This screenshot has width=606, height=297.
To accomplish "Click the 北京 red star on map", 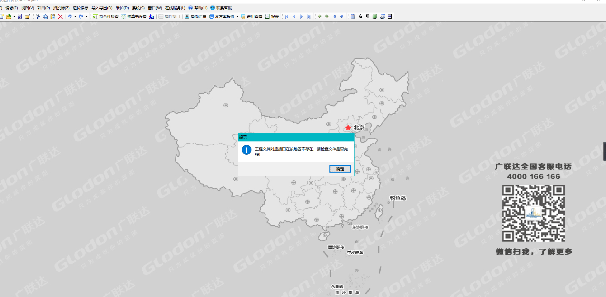I will coord(348,128).
